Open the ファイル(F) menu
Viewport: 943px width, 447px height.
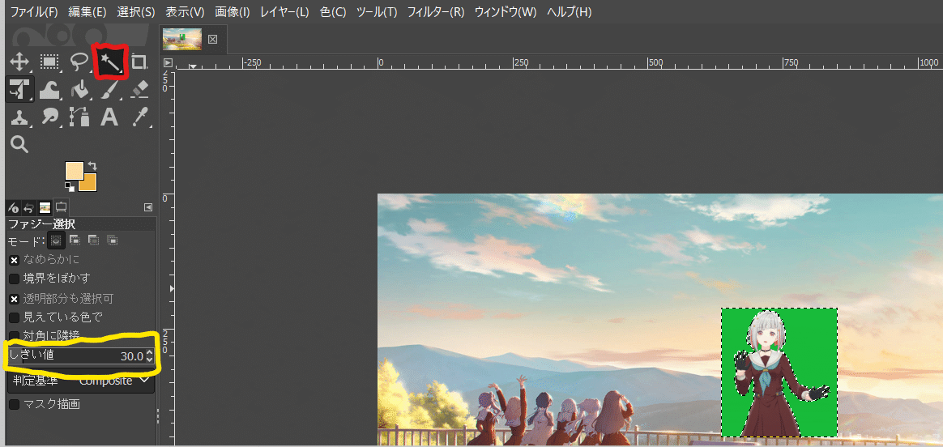34,11
